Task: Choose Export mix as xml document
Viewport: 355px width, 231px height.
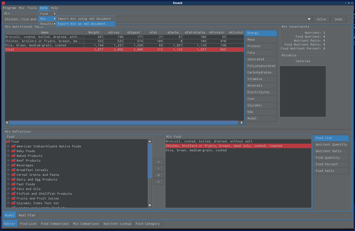Action: point(86,24)
